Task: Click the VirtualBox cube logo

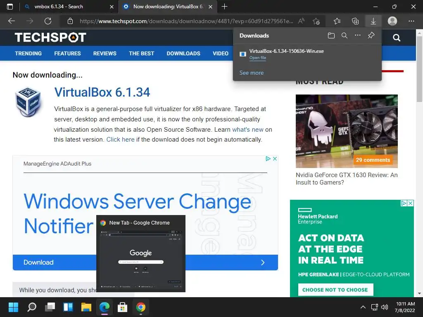Action: tap(28, 102)
